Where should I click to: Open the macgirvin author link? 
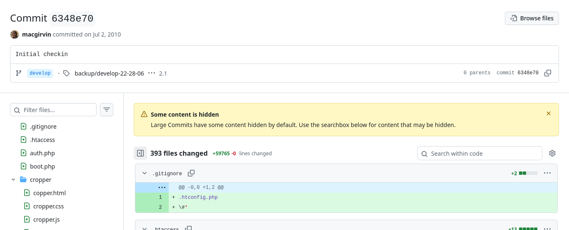click(x=37, y=34)
